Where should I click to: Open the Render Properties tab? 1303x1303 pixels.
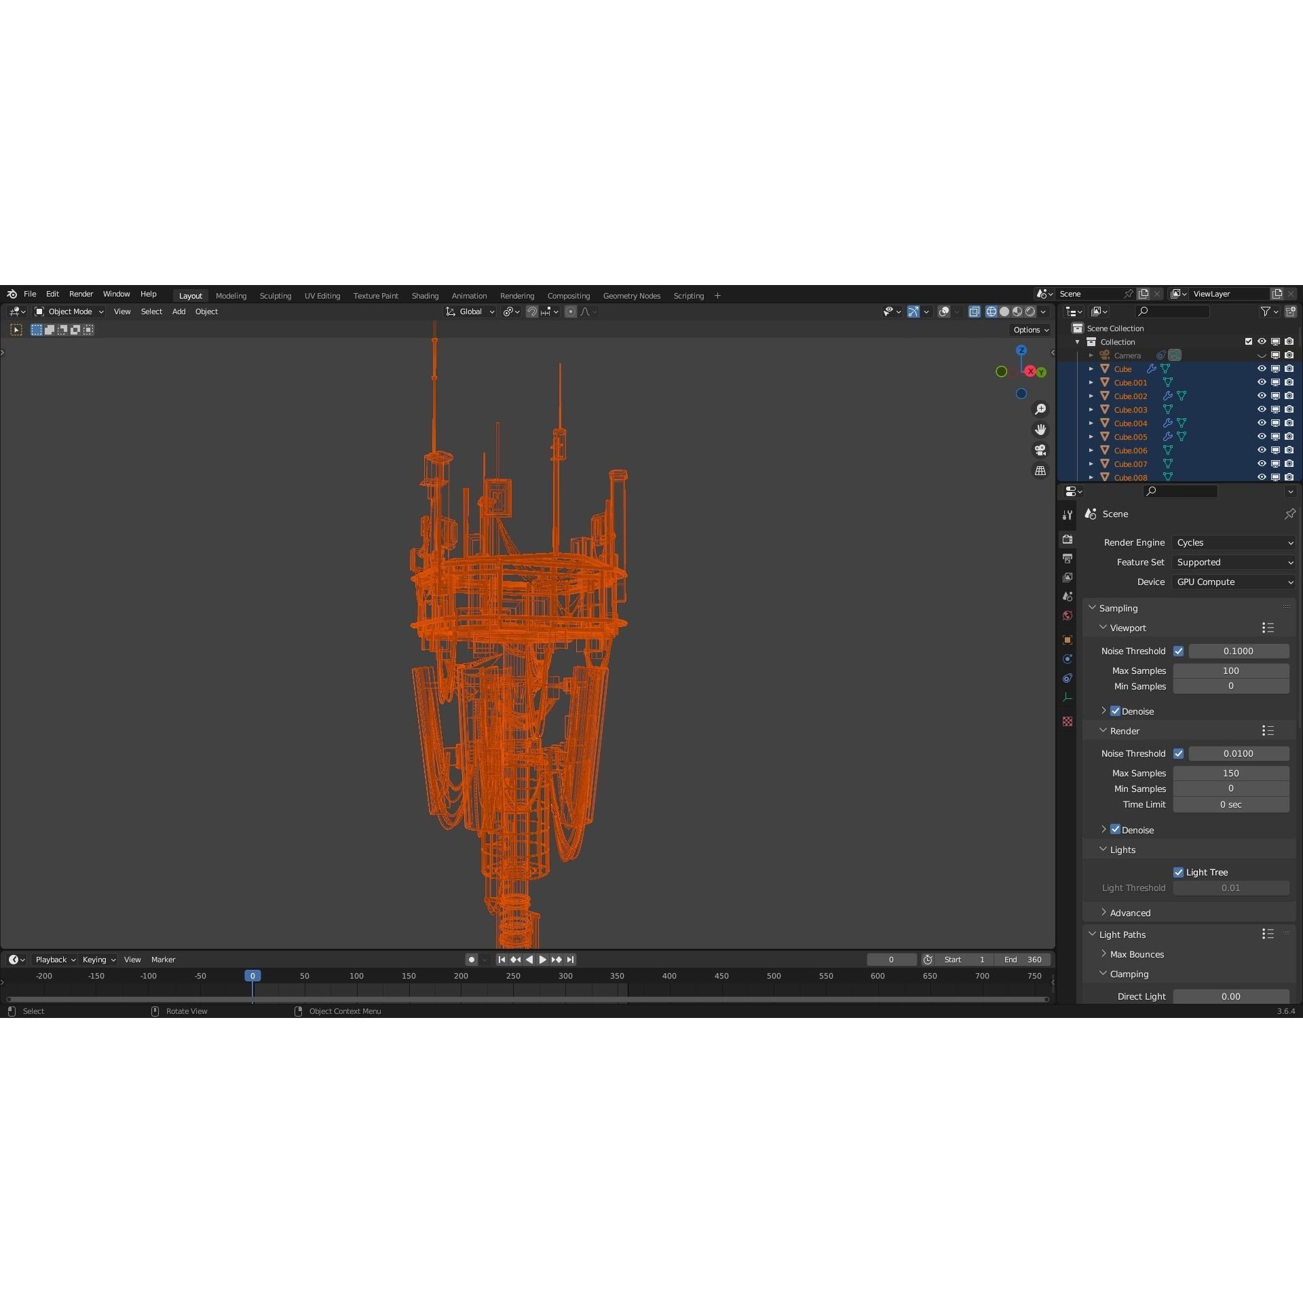coord(1068,540)
